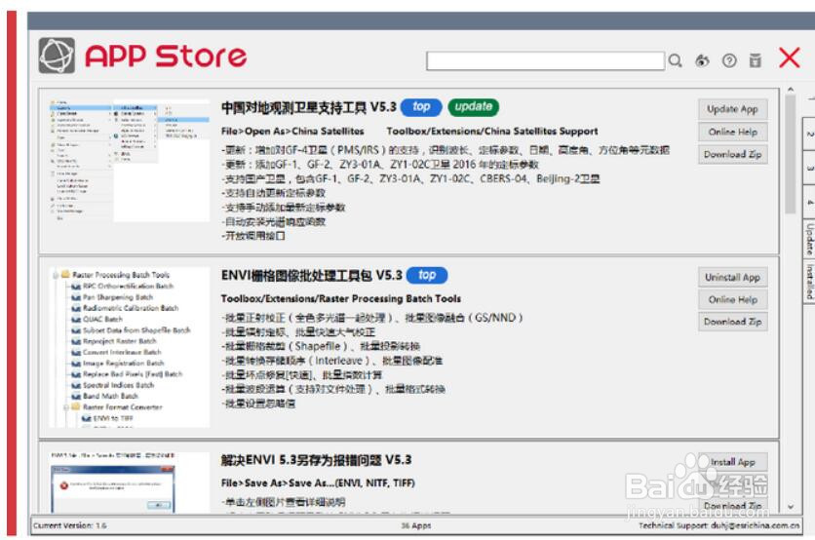Click Toolbox/Extensions/China Satellites Support text
The width and height of the screenshot is (815, 540).
pyautogui.click(x=492, y=132)
